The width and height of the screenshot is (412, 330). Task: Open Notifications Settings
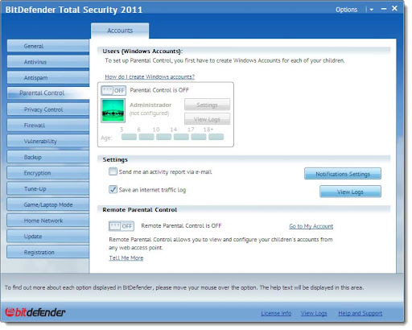click(x=343, y=174)
